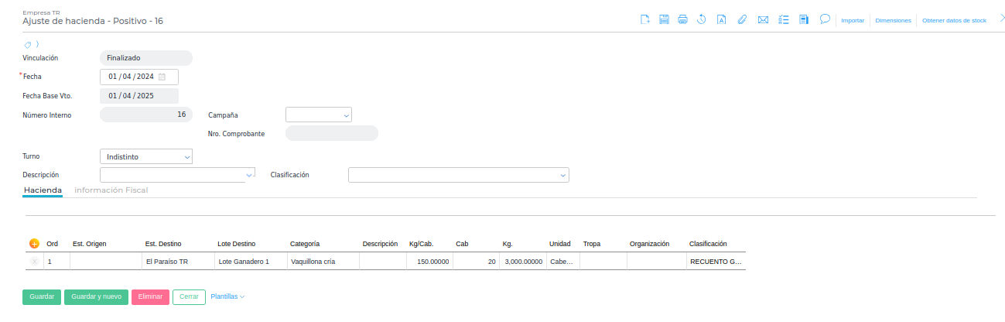The height and width of the screenshot is (322, 1005).
Task: Open comments via the speech bubble icon
Action: coord(825,19)
